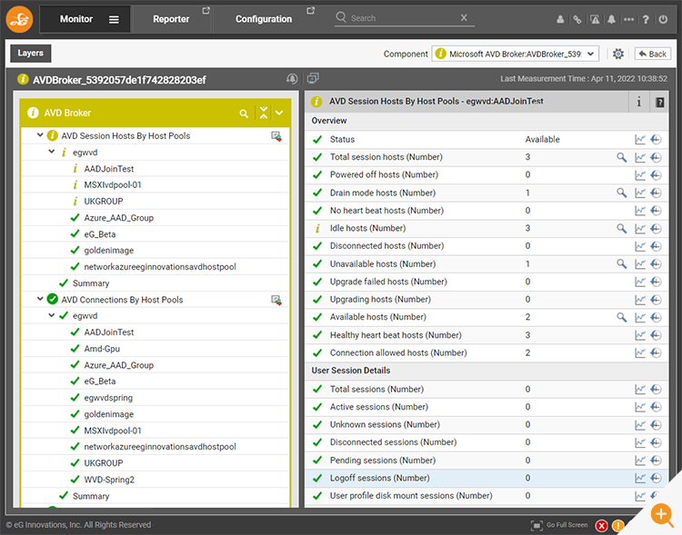Viewport: 682px width, 535px height.
Task: Select Summary under AVD Session Hosts
Action: point(90,283)
